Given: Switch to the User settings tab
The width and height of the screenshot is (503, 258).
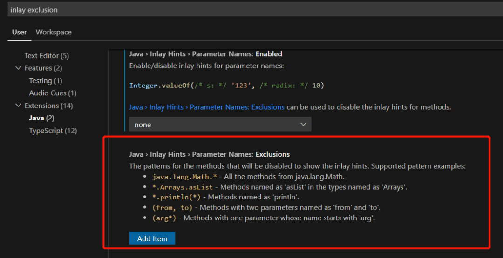Looking at the screenshot, I should (20, 32).
